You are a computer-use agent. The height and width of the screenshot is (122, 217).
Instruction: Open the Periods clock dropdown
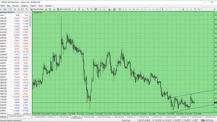115,9
